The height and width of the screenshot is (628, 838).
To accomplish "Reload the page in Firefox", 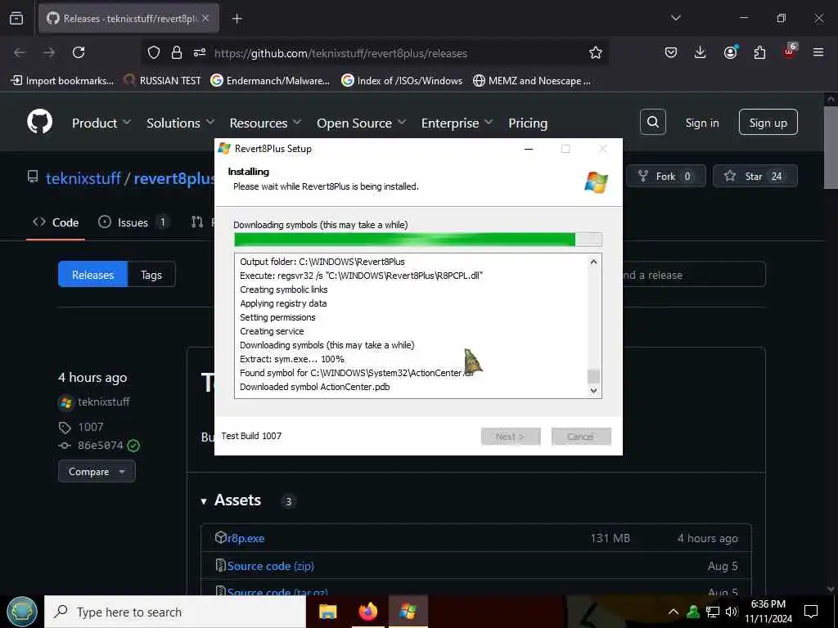I will 79,52.
